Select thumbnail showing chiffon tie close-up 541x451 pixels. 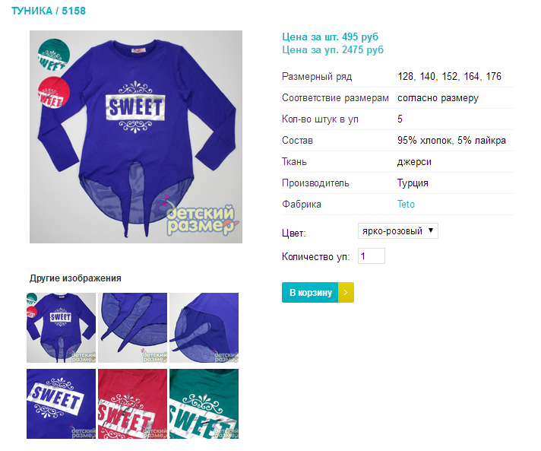[132, 328]
